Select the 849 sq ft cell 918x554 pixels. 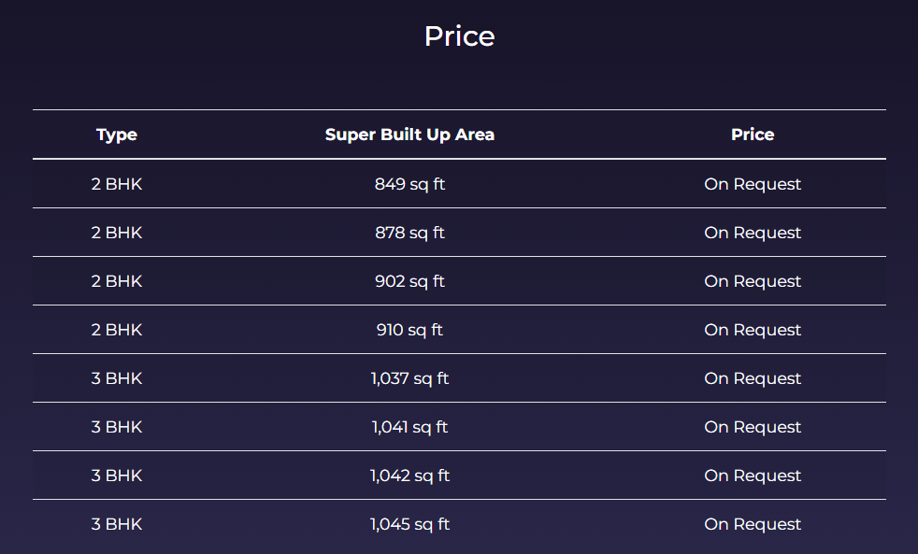click(x=409, y=184)
